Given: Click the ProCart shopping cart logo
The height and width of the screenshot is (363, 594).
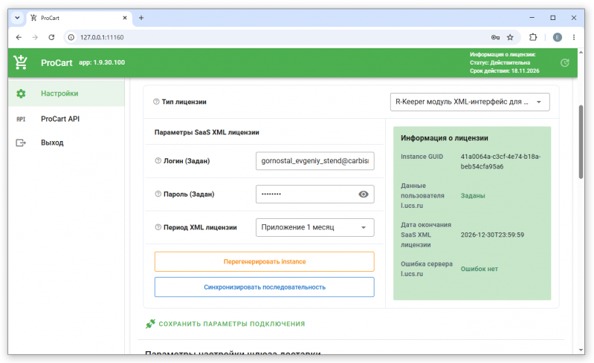Looking at the screenshot, I should point(21,62).
